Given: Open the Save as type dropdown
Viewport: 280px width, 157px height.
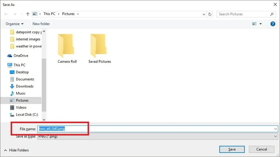Looking at the screenshot, I should pyautogui.click(x=157, y=136).
